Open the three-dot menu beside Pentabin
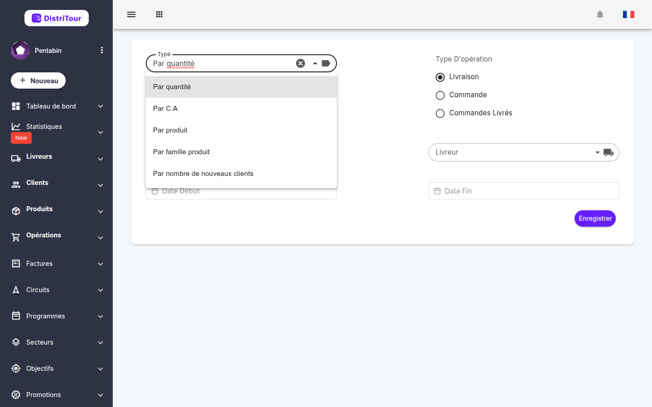652x407 pixels. coord(102,50)
